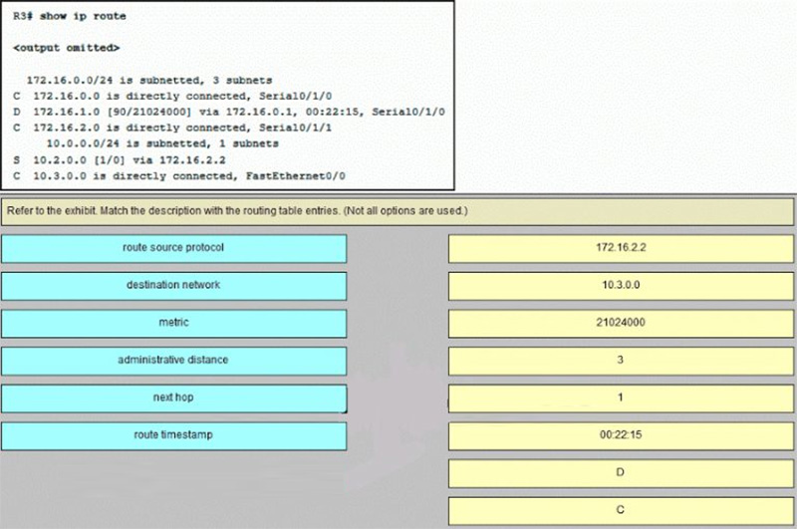797x529 pixels.
Task: Click the FastEthernet0/0 connected route line
Action: click(179, 176)
